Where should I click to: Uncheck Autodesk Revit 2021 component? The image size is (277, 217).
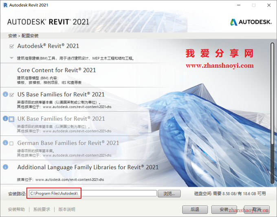[11, 46]
